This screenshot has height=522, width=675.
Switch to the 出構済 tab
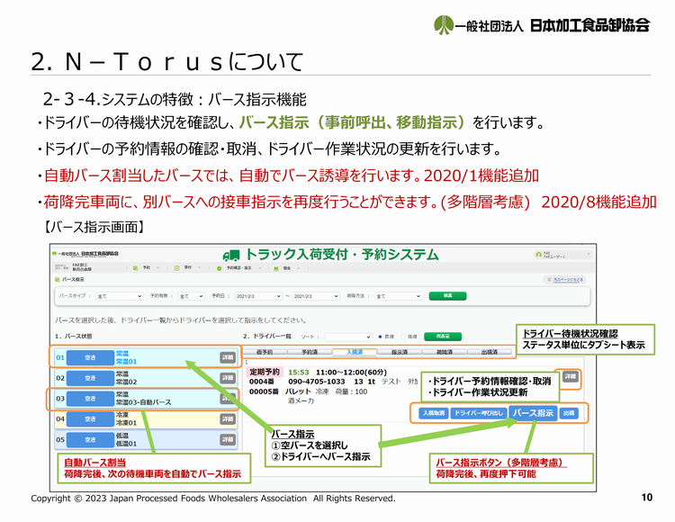pos(490,352)
